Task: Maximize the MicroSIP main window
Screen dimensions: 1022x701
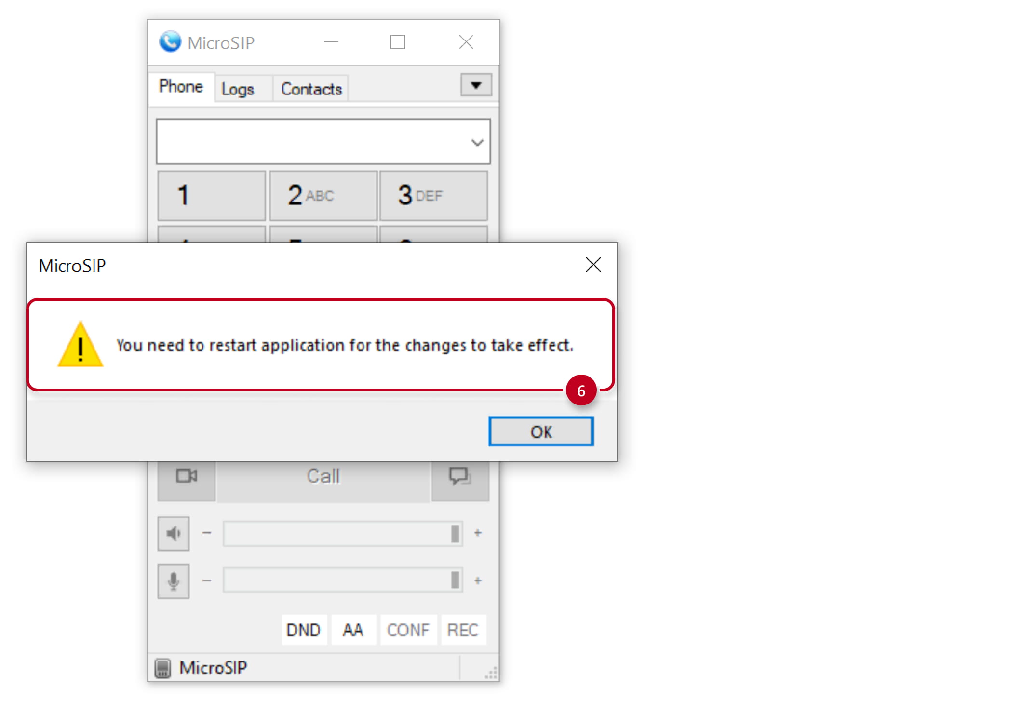Action: coord(398,42)
